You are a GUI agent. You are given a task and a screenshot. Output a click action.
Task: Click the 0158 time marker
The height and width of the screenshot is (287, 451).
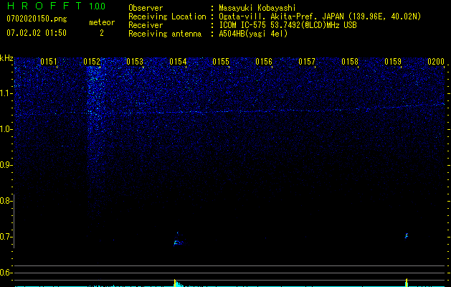pyautogui.click(x=350, y=62)
